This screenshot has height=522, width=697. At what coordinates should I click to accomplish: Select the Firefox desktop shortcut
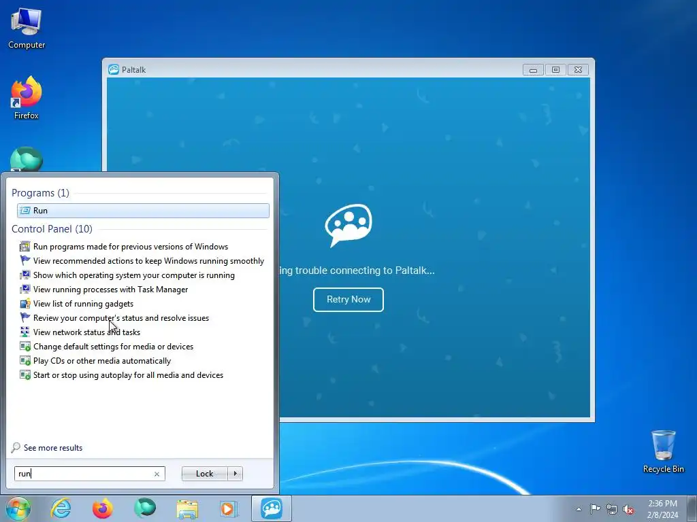coord(27,98)
